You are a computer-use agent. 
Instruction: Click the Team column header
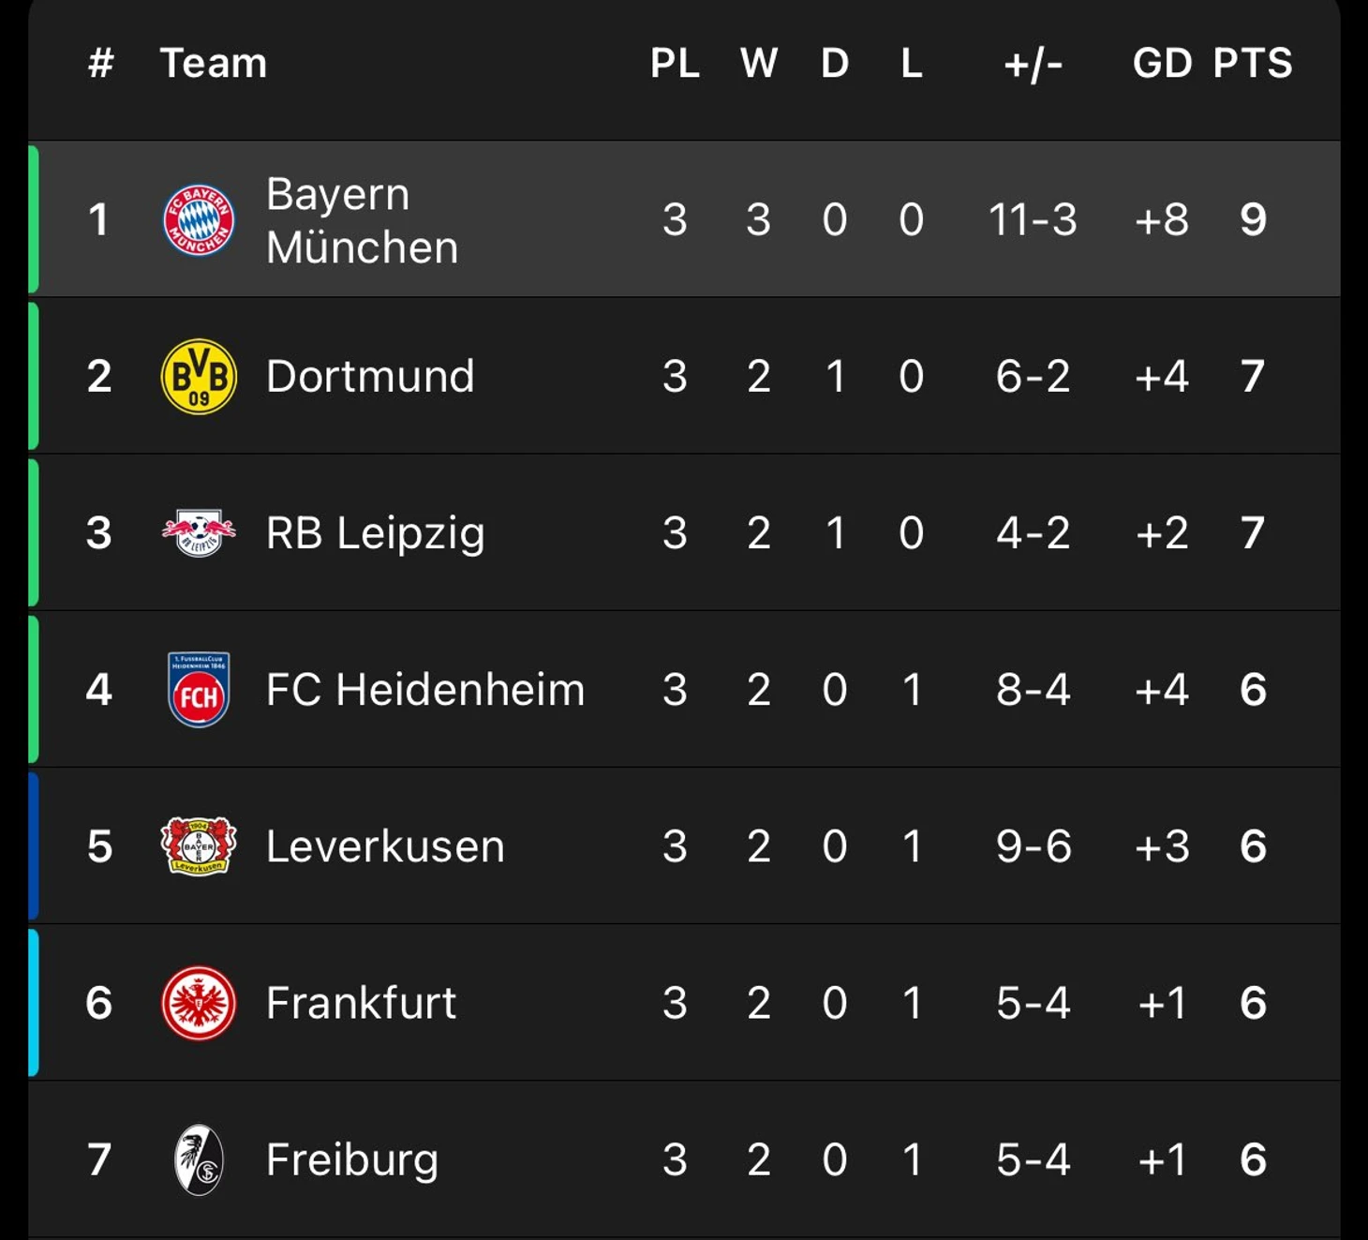click(214, 63)
